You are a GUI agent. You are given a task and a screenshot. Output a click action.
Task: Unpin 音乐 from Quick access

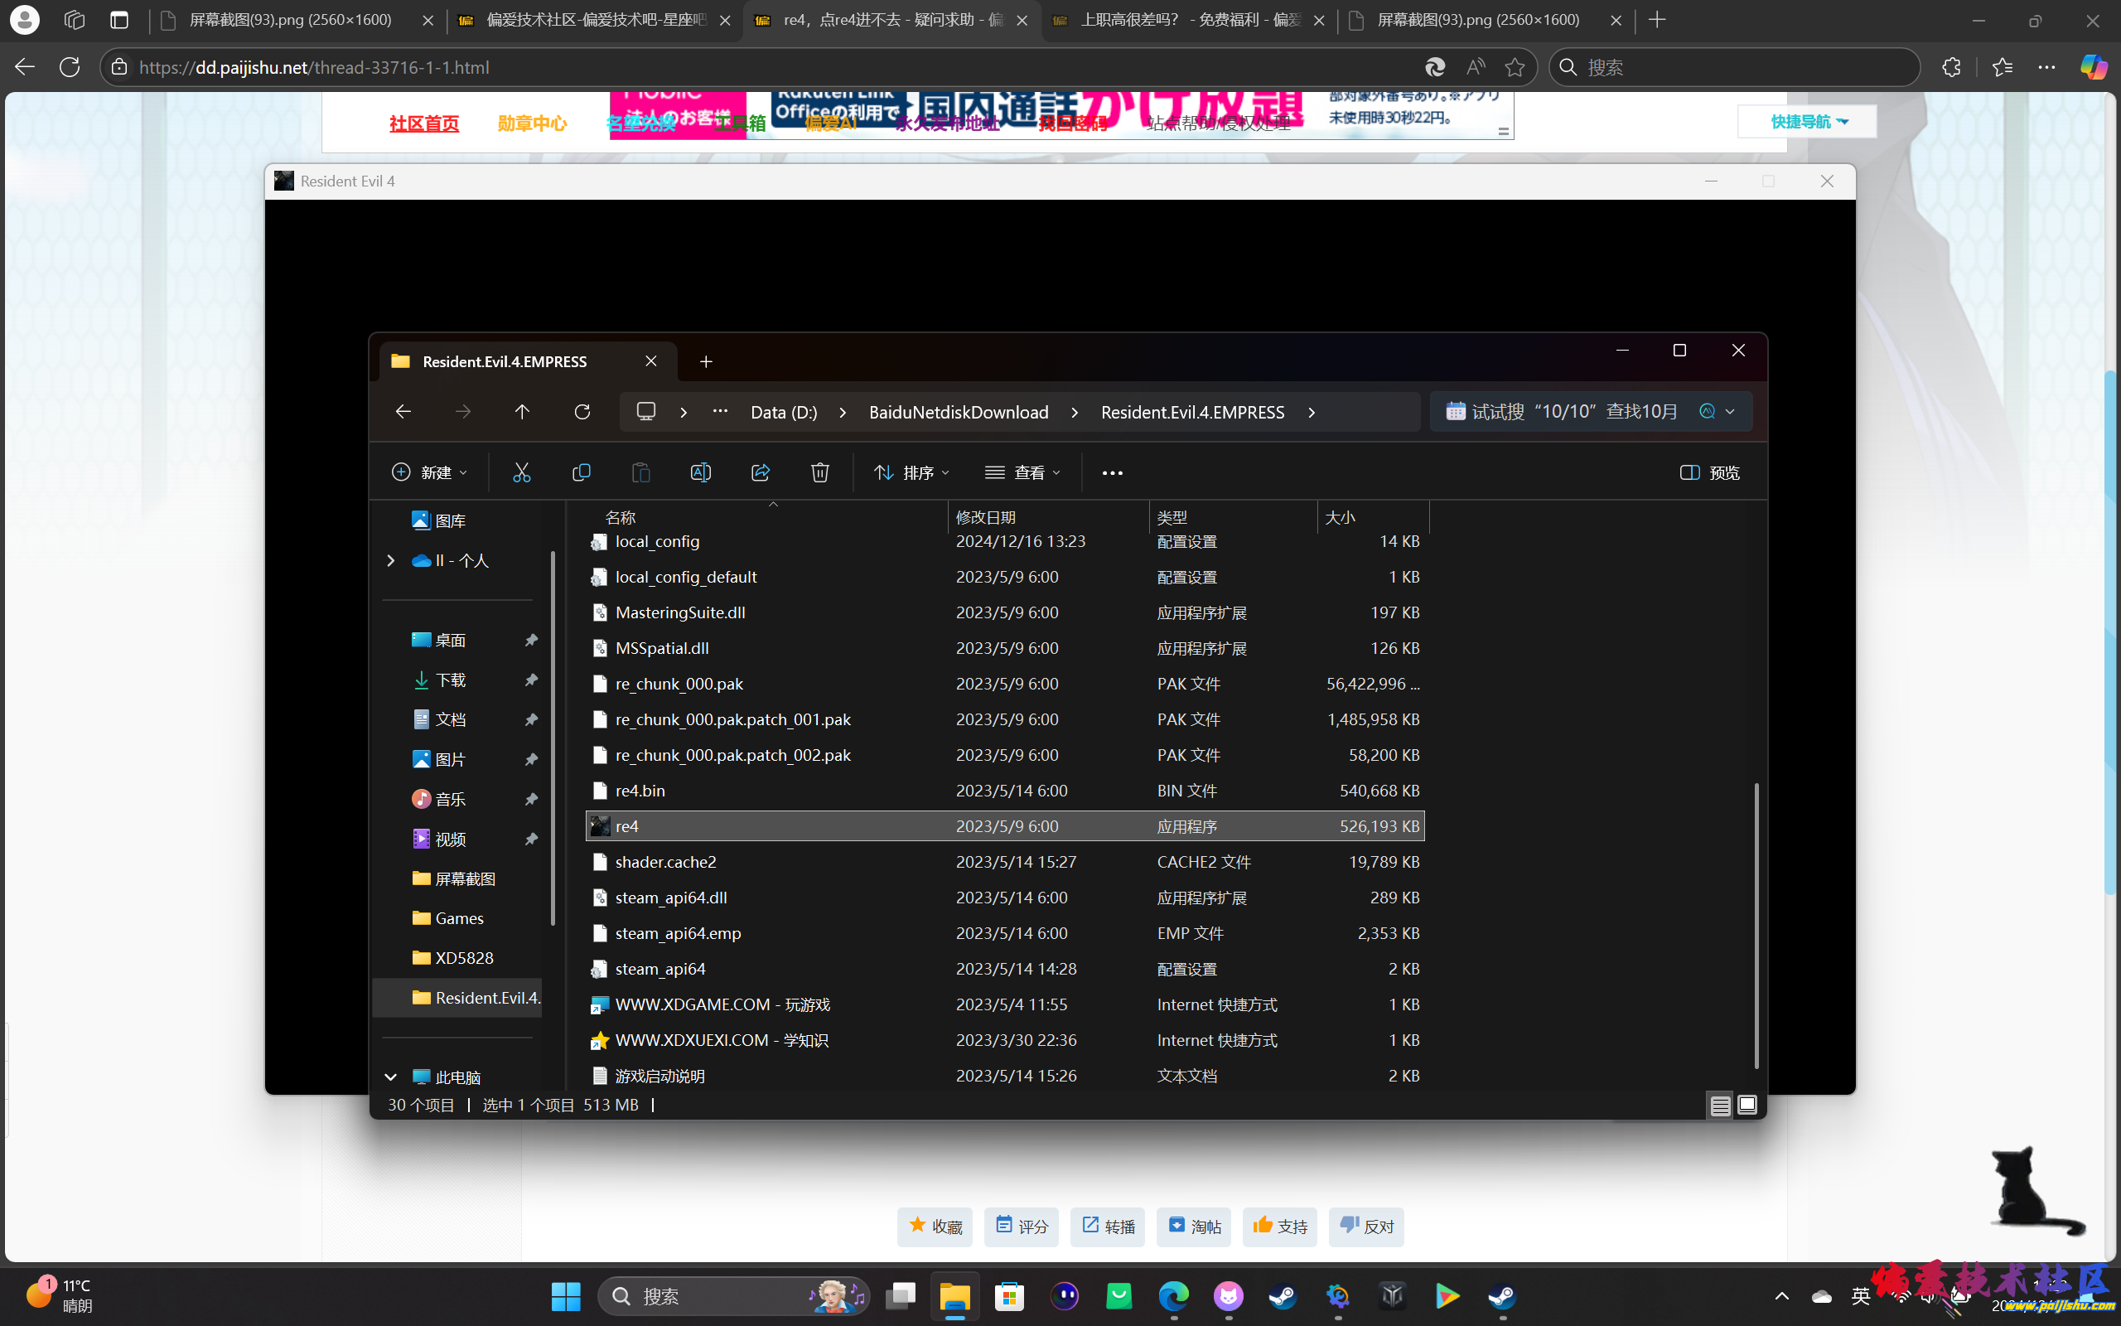[531, 799]
